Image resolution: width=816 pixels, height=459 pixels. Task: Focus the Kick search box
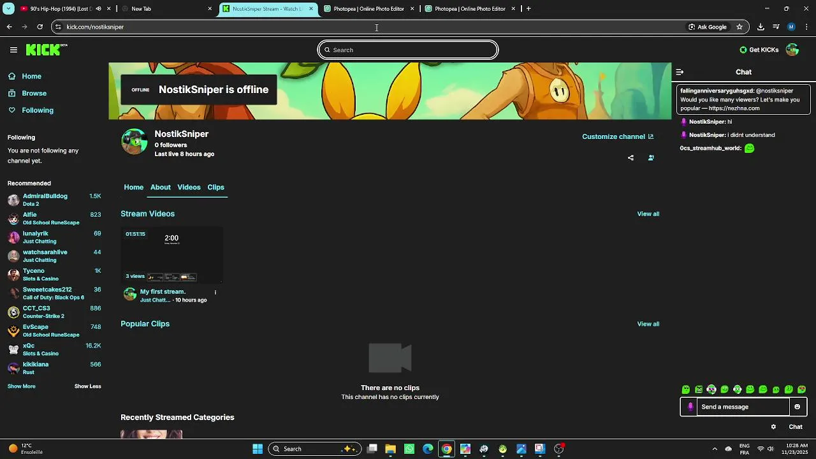(x=408, y=50)
